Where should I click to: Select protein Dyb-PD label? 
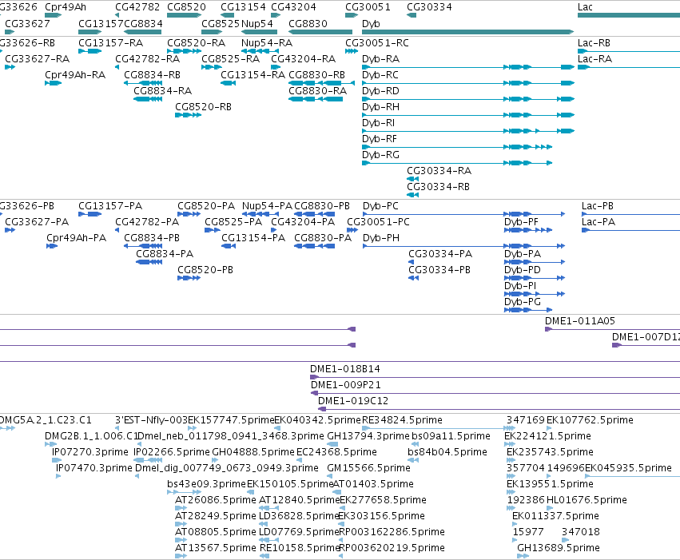click(x=522, y=270)
